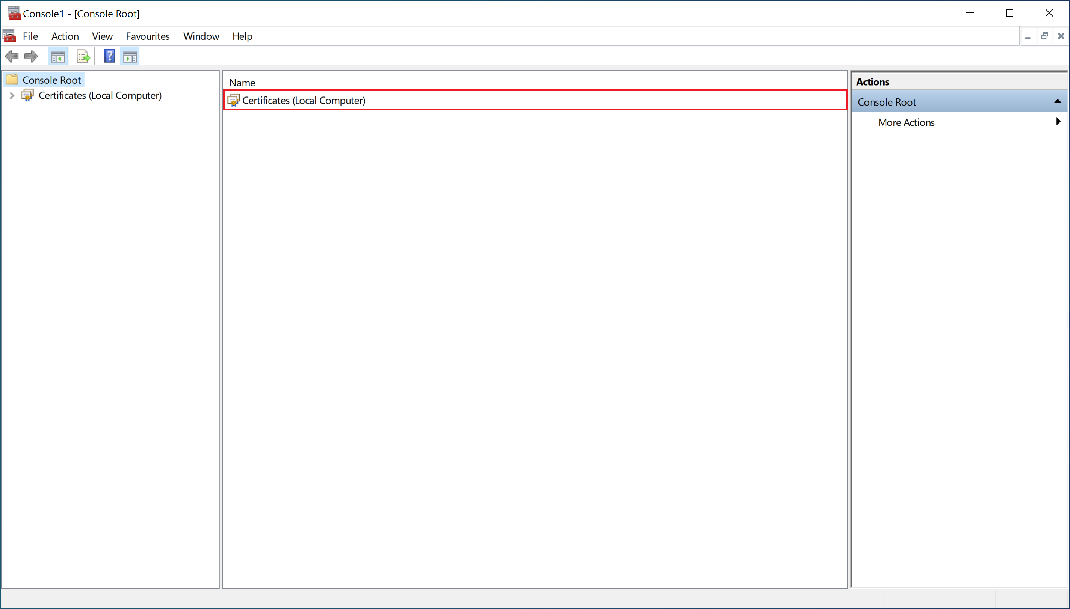Expand Certificates (Local Computer) tree node
This screenshot has width=1070, height=609.
pos(12,95)
